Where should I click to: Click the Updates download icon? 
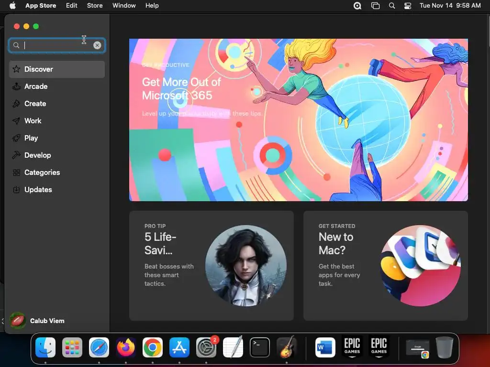16,189
